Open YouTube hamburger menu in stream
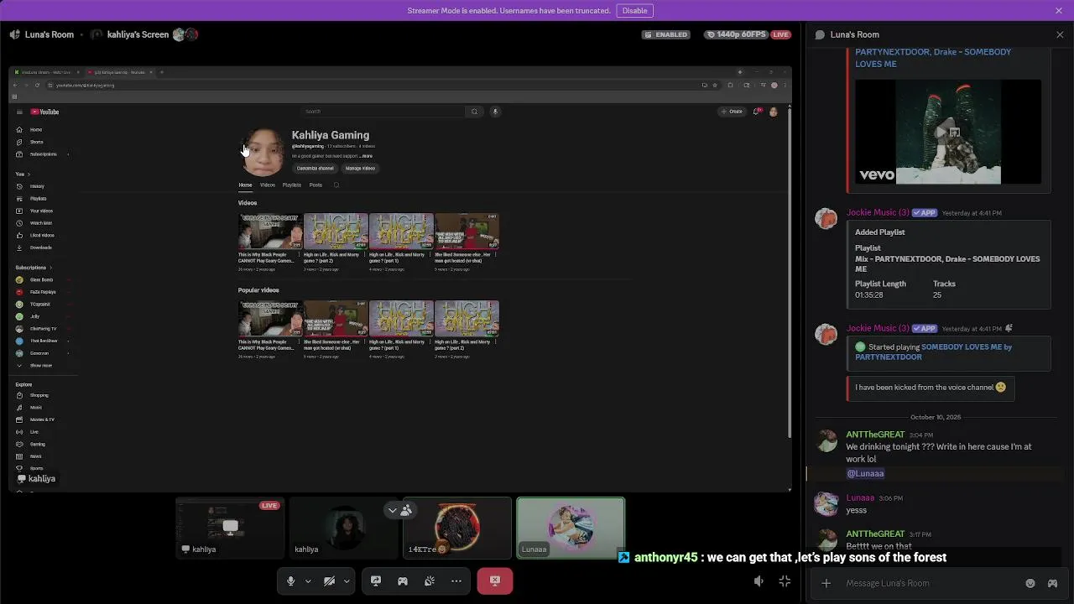The height and width of the screenshot is (604, 1074). (x=19, y=112)
